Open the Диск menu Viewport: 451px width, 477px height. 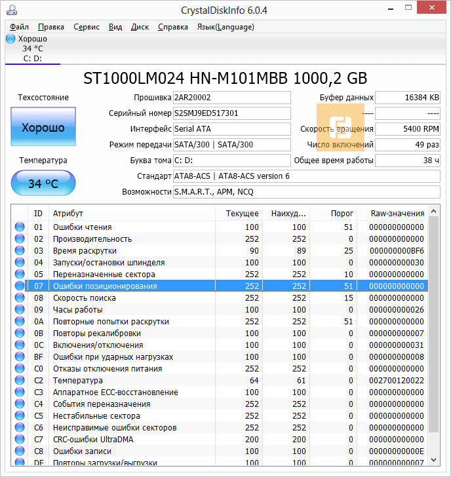(140, 27)
